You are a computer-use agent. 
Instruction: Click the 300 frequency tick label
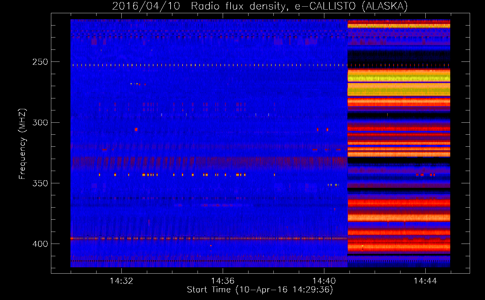(x=40, y=122)
